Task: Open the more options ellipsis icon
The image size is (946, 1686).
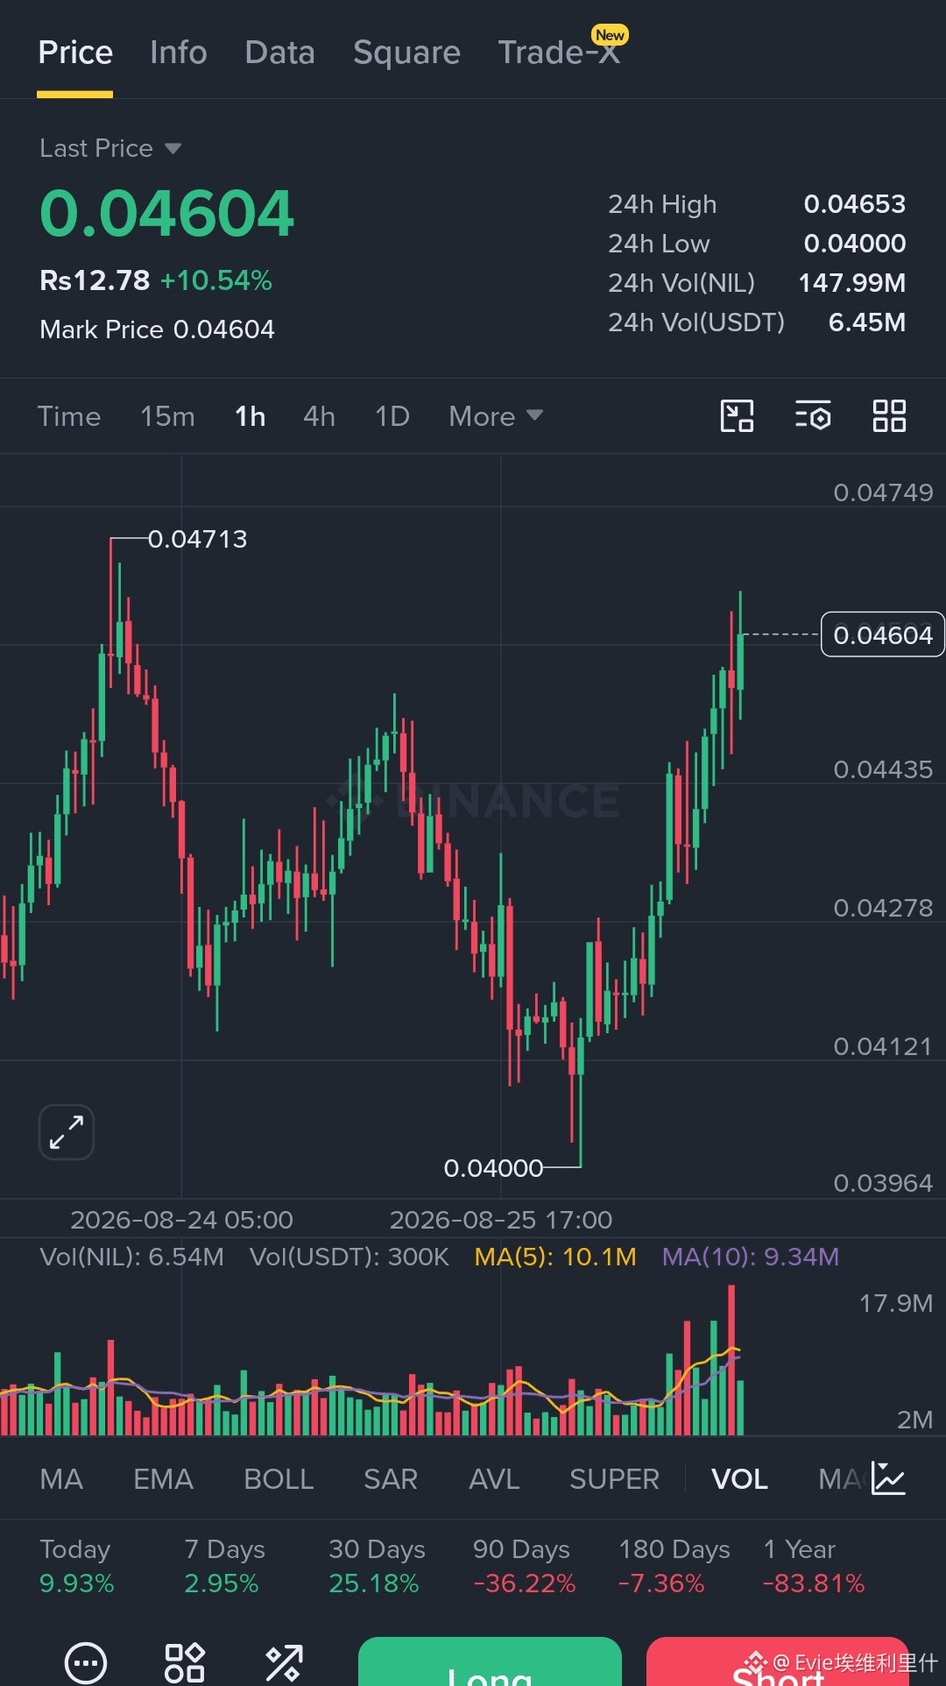Action: (86, 1662)
